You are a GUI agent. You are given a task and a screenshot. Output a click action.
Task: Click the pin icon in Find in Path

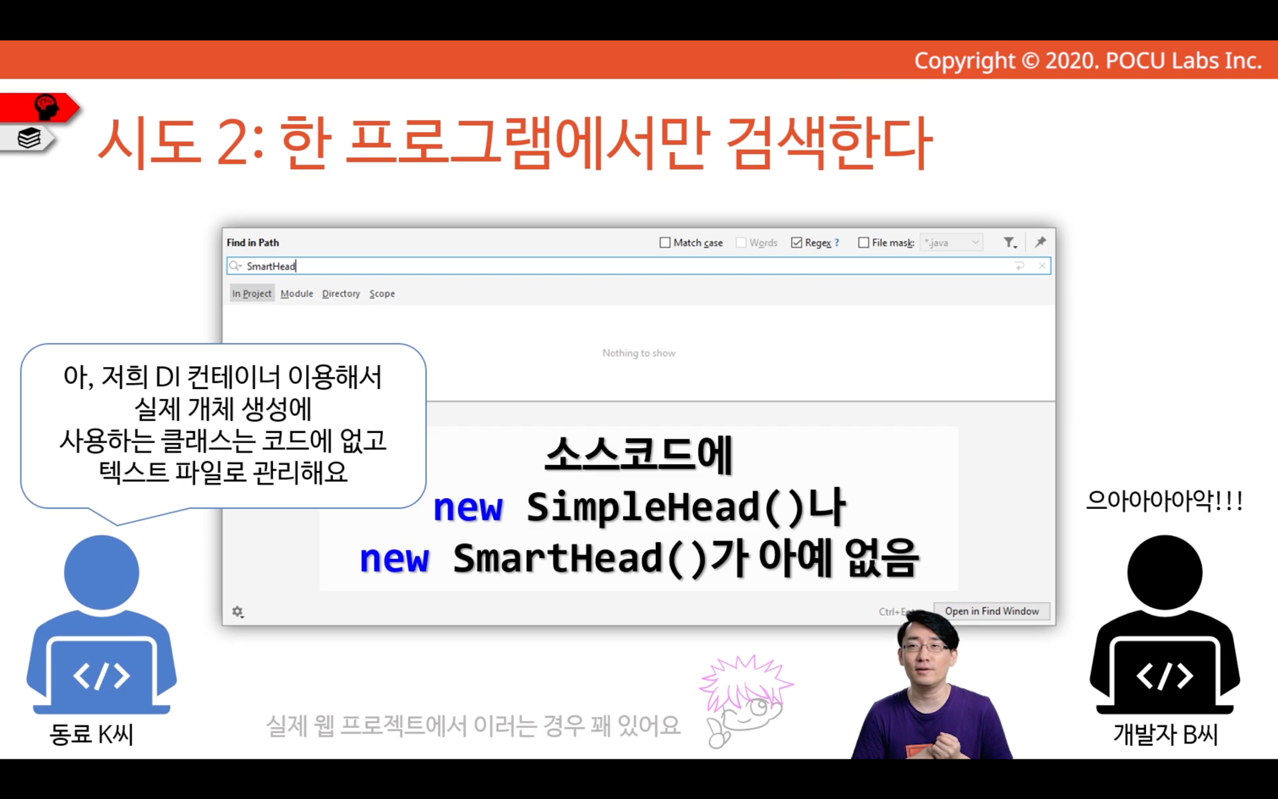pos(1040,243)
